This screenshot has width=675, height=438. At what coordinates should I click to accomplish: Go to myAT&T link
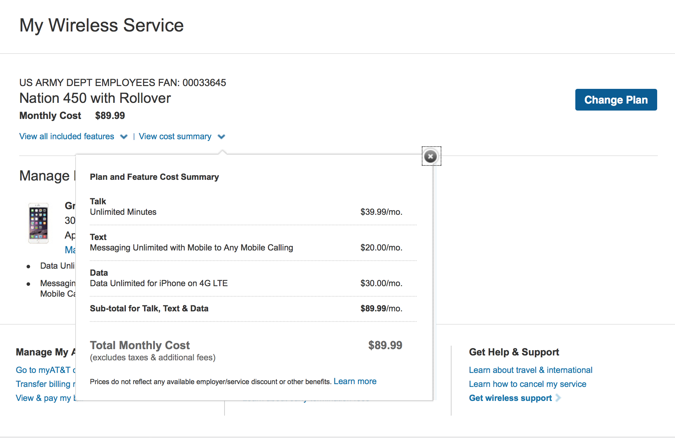pos(44,370)
